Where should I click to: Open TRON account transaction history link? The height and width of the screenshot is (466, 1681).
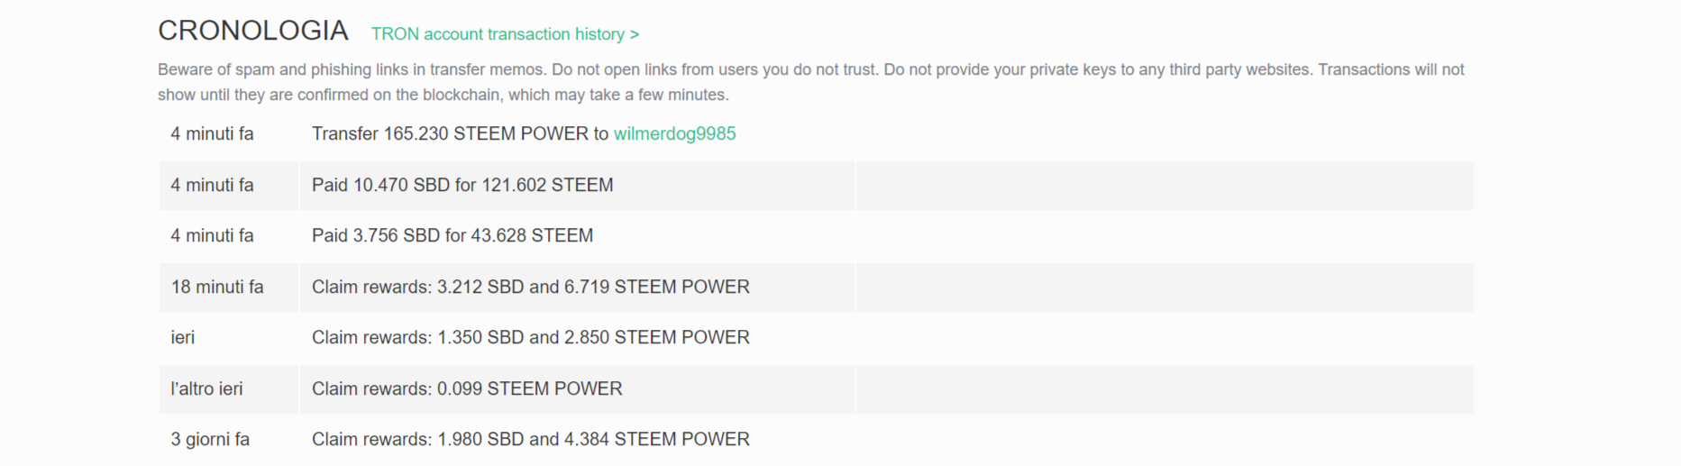tap(505, 34)
